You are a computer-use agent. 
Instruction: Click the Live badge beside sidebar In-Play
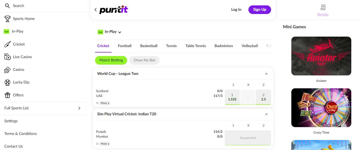6,32
